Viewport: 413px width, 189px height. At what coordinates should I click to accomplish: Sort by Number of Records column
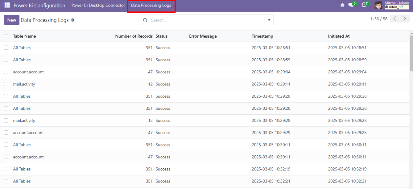[134, 36]
